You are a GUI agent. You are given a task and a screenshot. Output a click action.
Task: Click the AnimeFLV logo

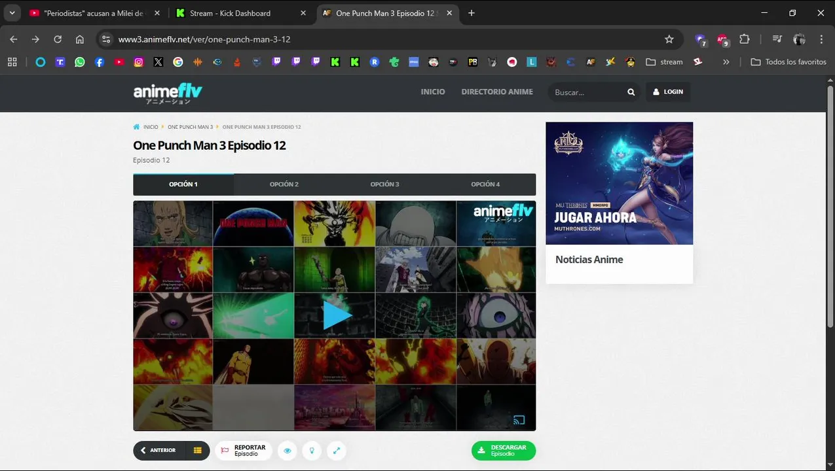[168, 93]
